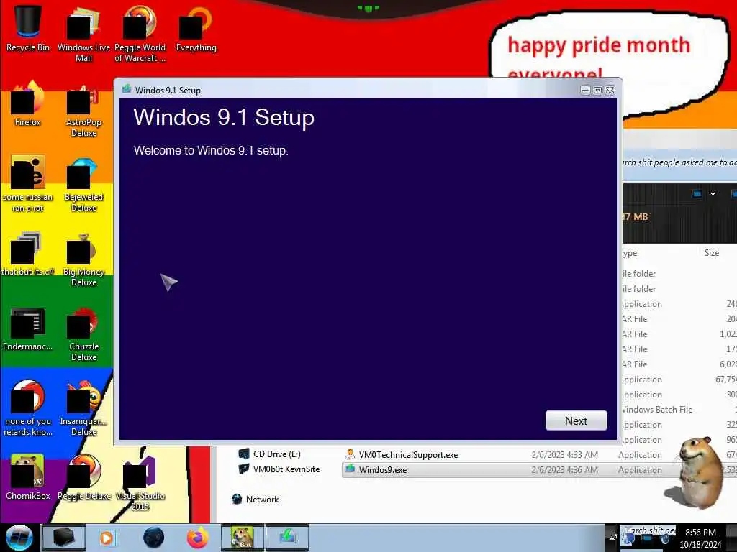Switch to ChomikBox taskbar button

click(x=243, y=538)
